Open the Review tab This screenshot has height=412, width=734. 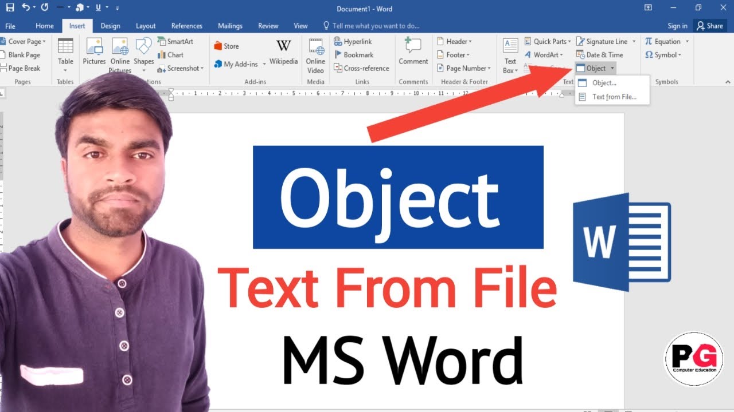[268, 26]
